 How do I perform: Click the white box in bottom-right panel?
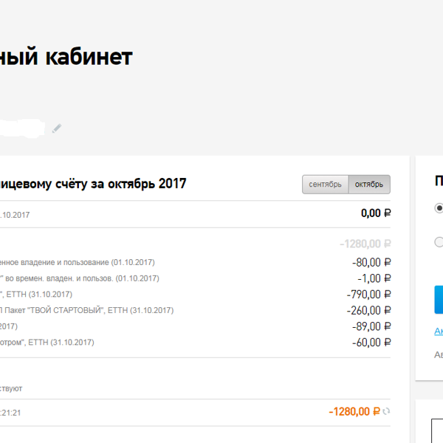click(437, 431)
